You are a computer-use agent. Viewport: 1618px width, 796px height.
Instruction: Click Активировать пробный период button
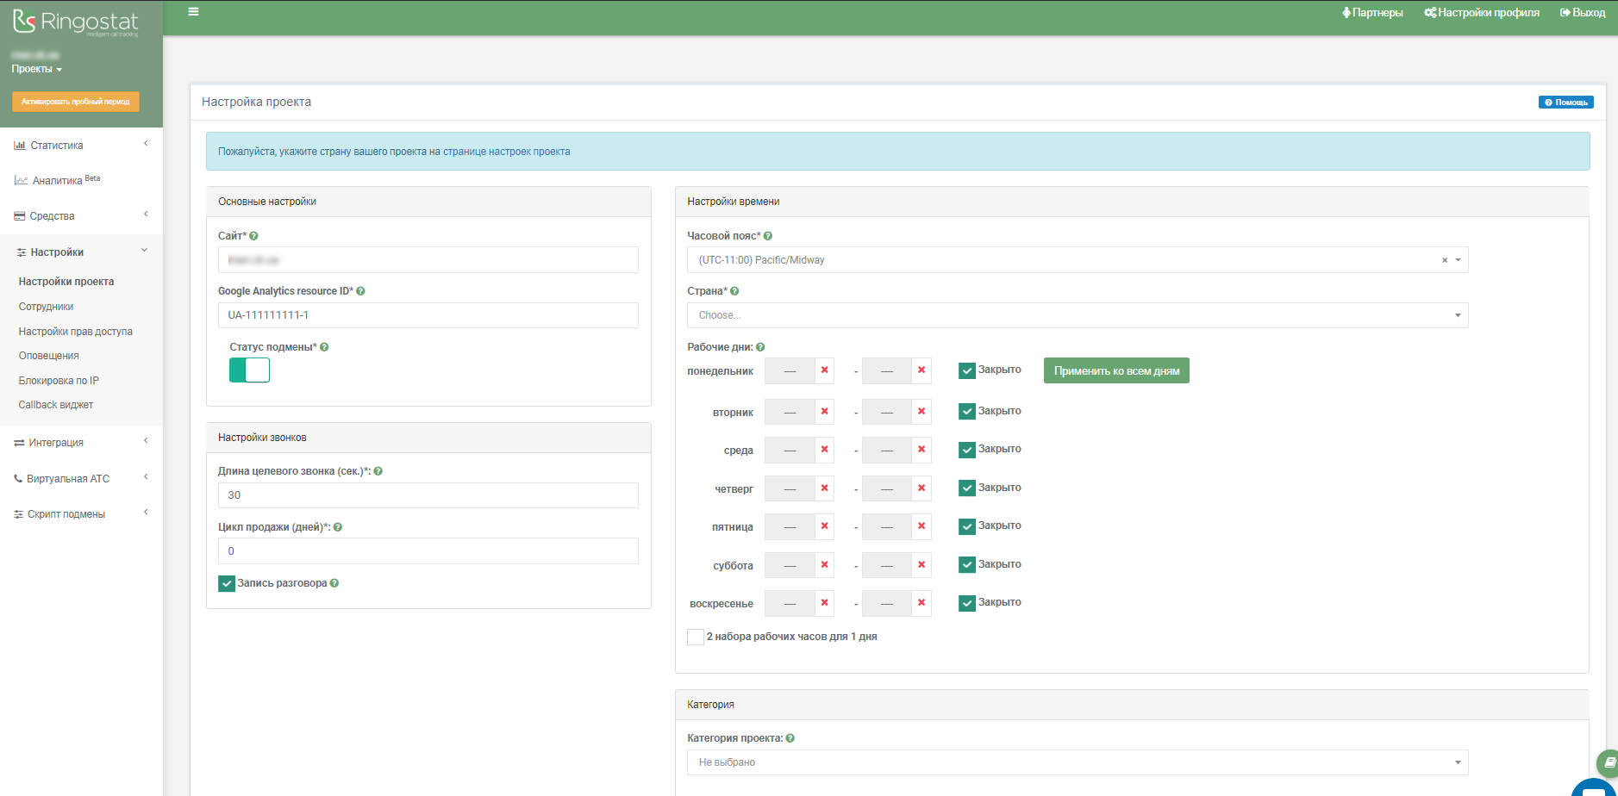point(75,102)
